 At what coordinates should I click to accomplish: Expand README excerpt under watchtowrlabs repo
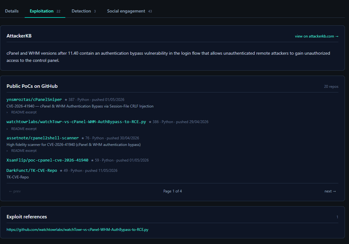(22, 129)
